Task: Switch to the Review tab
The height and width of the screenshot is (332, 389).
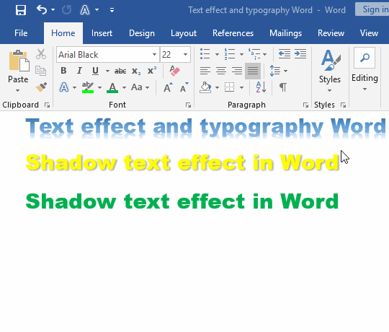Action: tap(331, 33)
